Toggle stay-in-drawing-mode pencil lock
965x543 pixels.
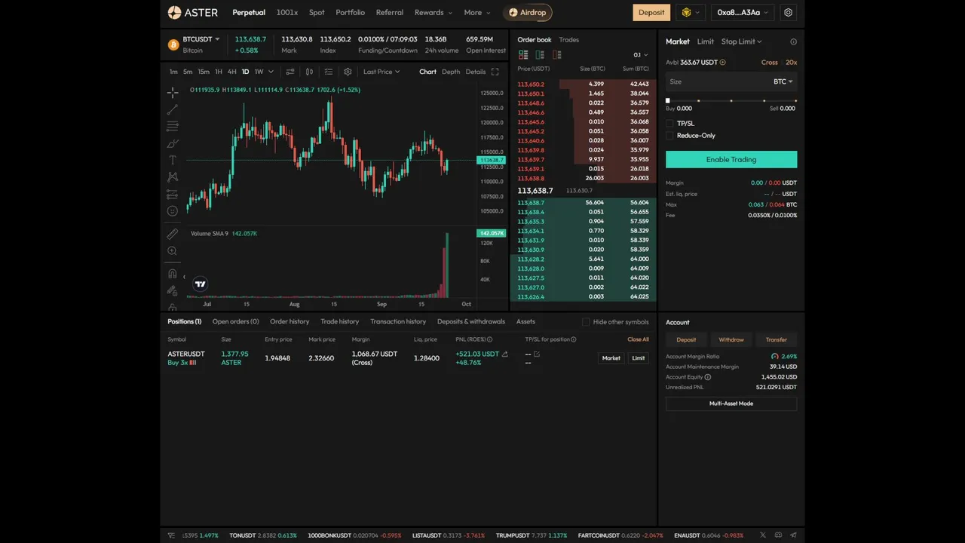point(173,290)
